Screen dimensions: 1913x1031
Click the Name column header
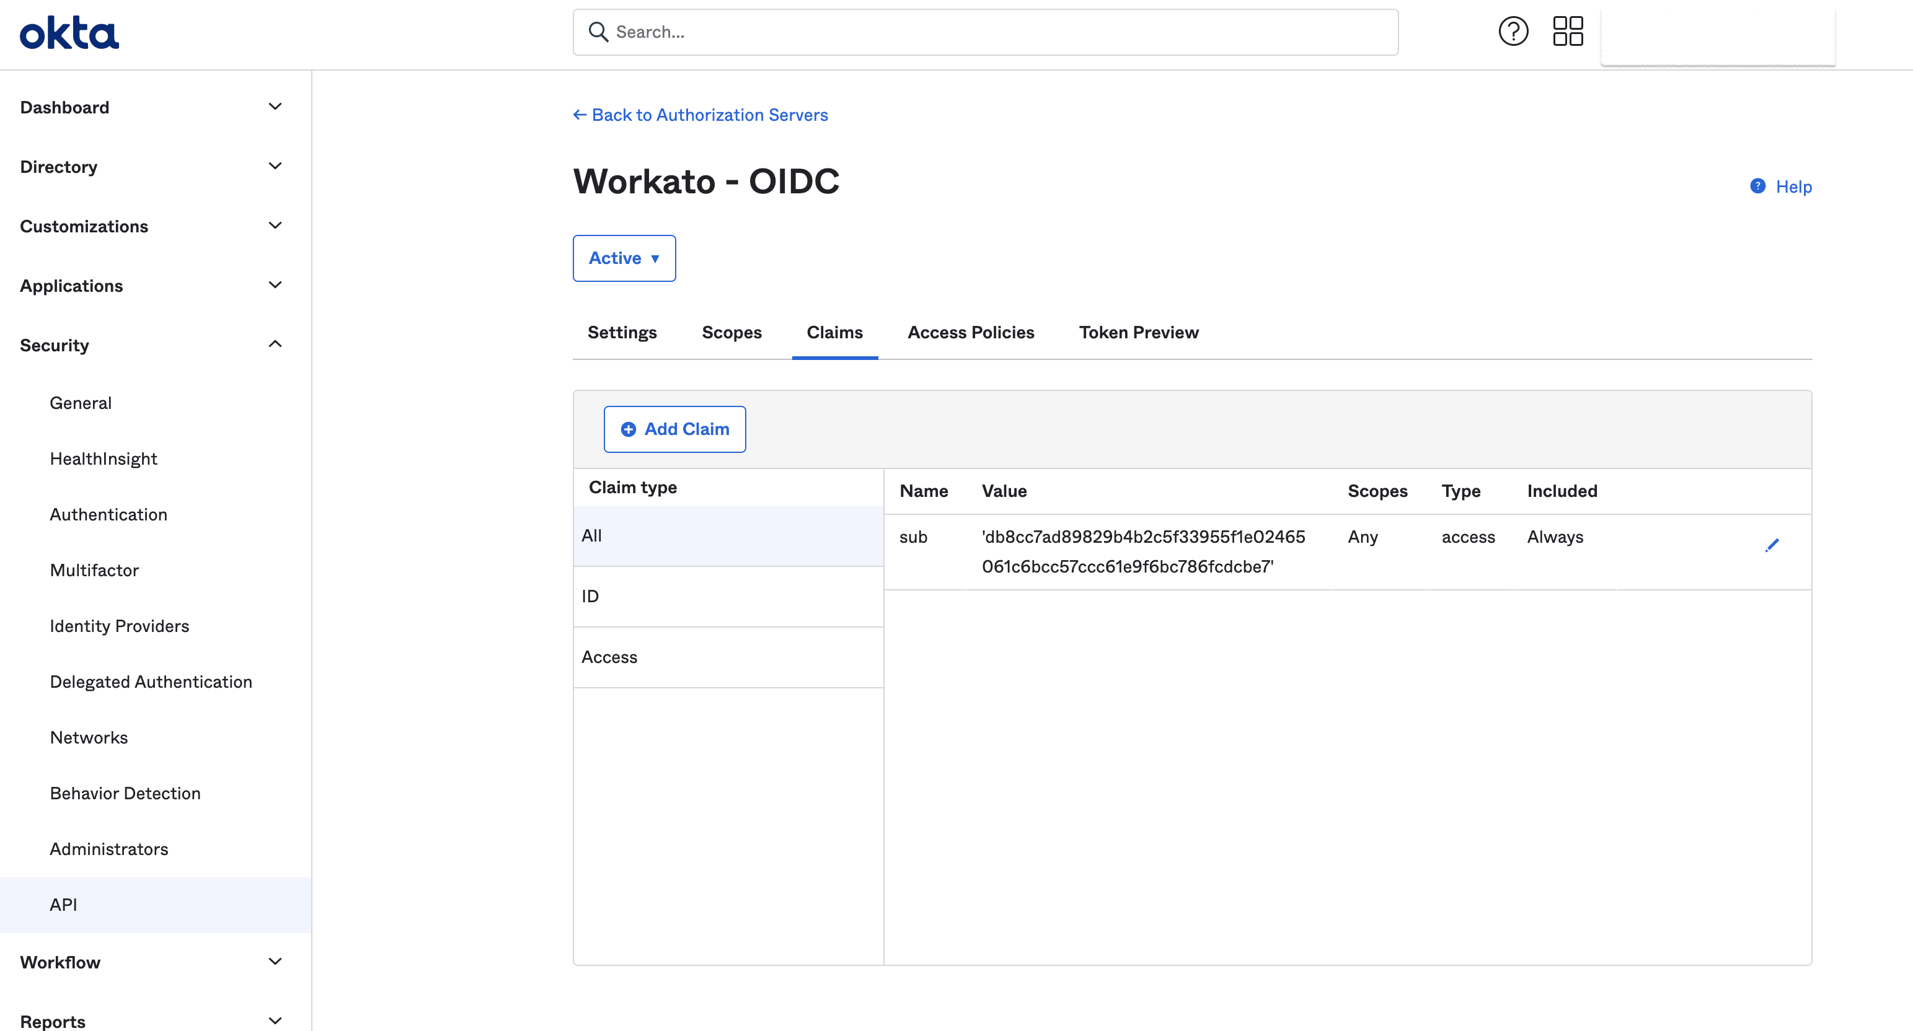coord(924,491)
